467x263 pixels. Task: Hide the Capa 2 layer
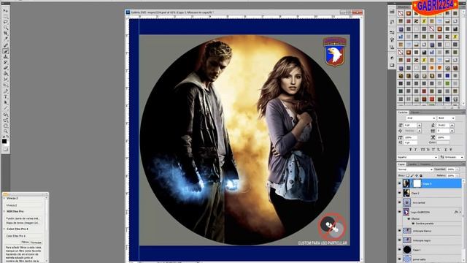point(400,193)
